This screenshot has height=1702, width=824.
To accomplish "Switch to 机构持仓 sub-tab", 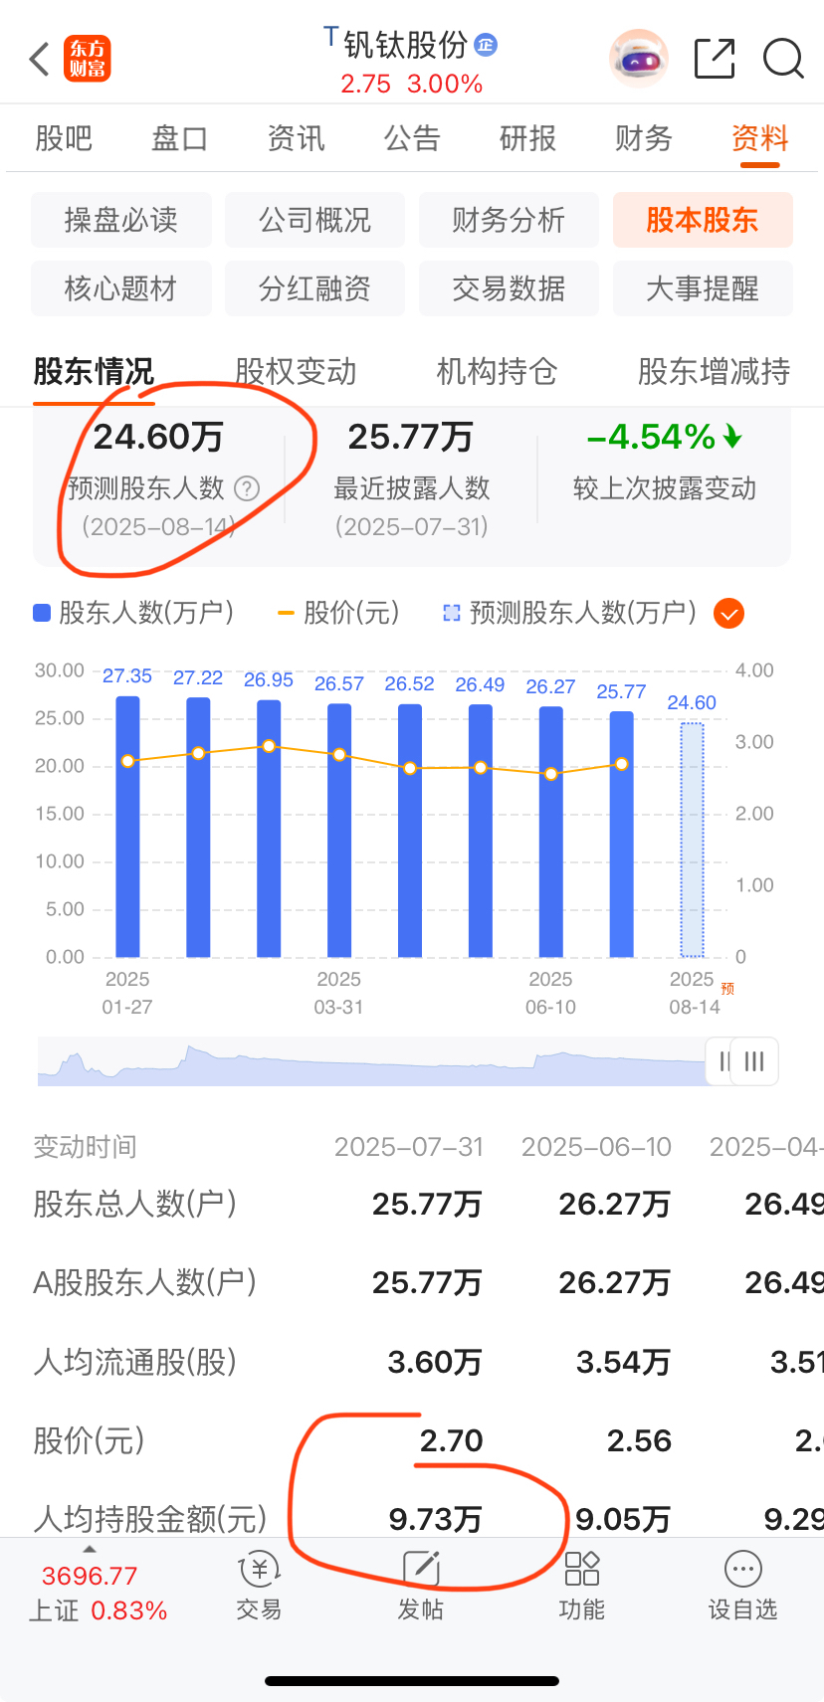I will click(x=497, y=372).
